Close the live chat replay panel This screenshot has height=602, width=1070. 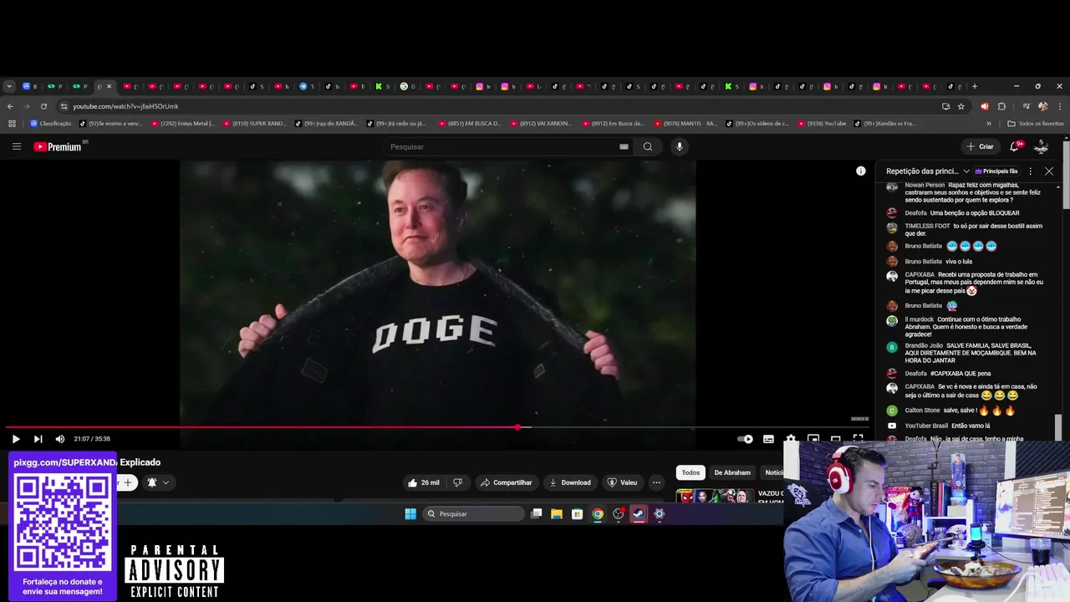1049,171
